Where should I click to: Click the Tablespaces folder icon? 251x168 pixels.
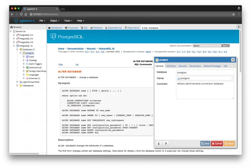(21, 86)
